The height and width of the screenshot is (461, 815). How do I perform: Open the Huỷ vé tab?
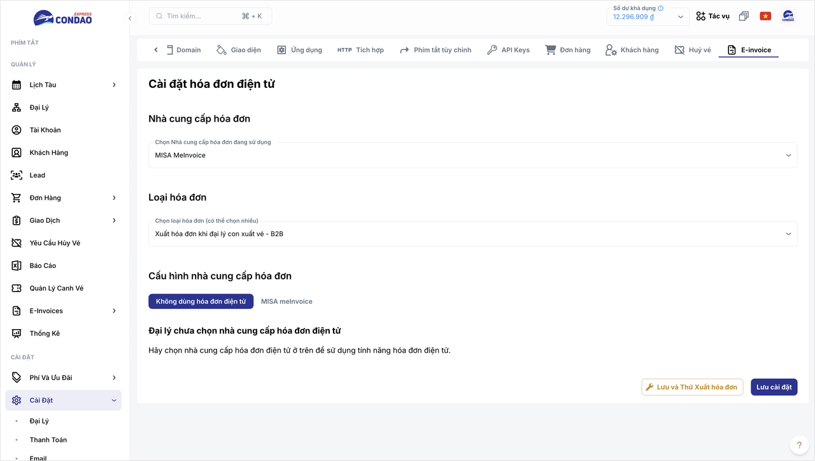(x=693, y=50)
